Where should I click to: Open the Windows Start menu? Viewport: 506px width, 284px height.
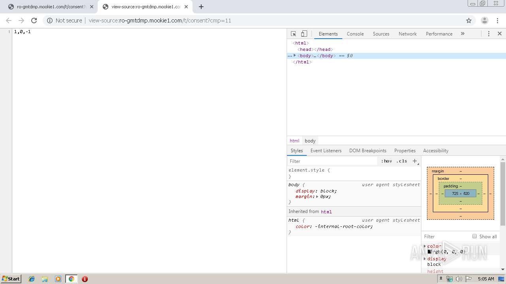[x=11, y=279]
